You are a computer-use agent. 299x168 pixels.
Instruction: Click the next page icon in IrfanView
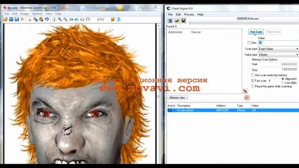point(88,19)
